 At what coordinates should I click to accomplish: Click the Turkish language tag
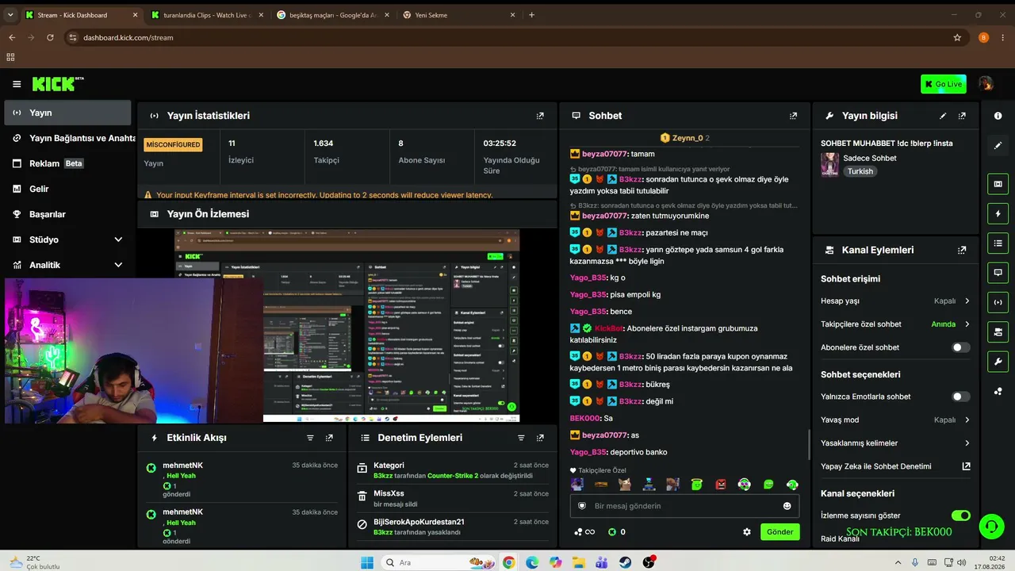coord(860,171)
